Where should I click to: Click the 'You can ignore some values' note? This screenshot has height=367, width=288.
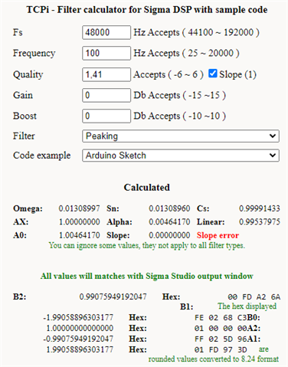pyautogui.click(x=147, y=246)
